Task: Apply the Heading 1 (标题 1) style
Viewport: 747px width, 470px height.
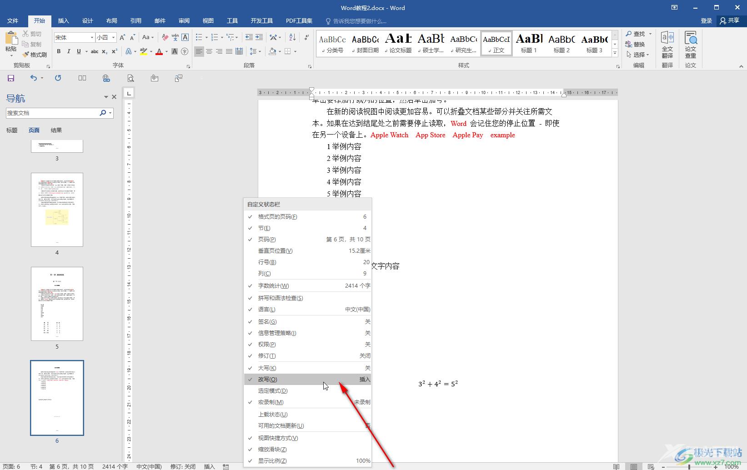Action: [x=529, y=44]
